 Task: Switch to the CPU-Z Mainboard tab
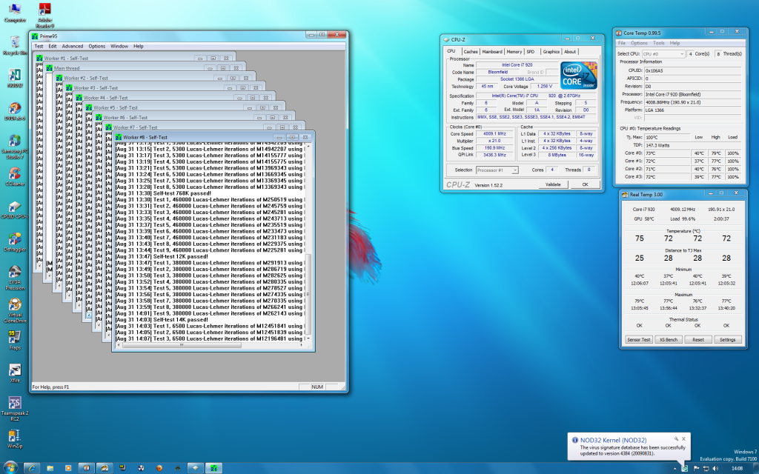pos(492,52)
